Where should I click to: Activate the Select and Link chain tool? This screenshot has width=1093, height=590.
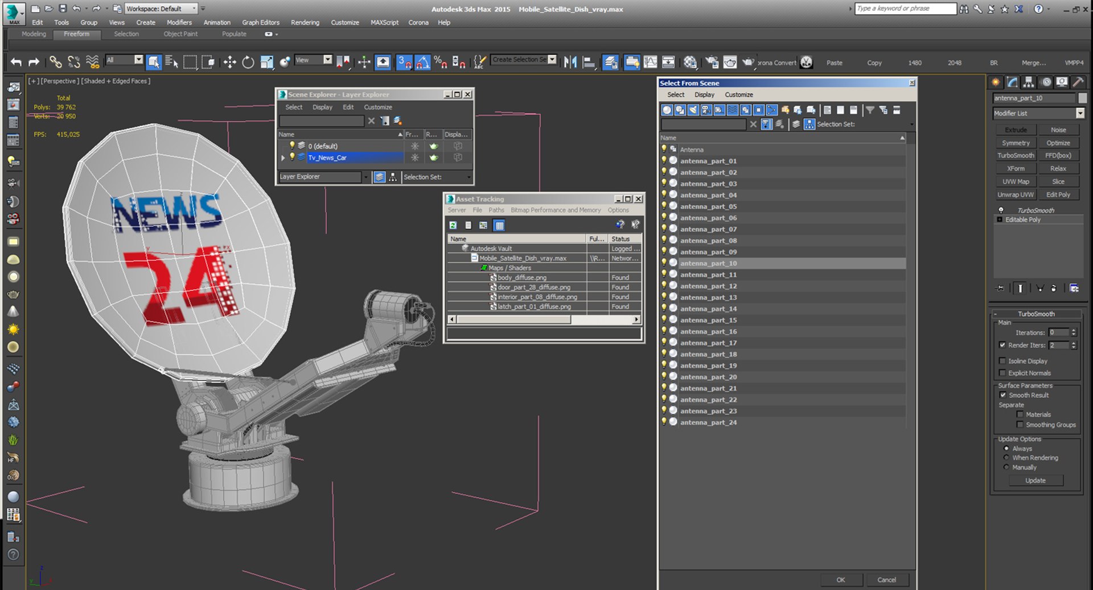pos(55,62)
